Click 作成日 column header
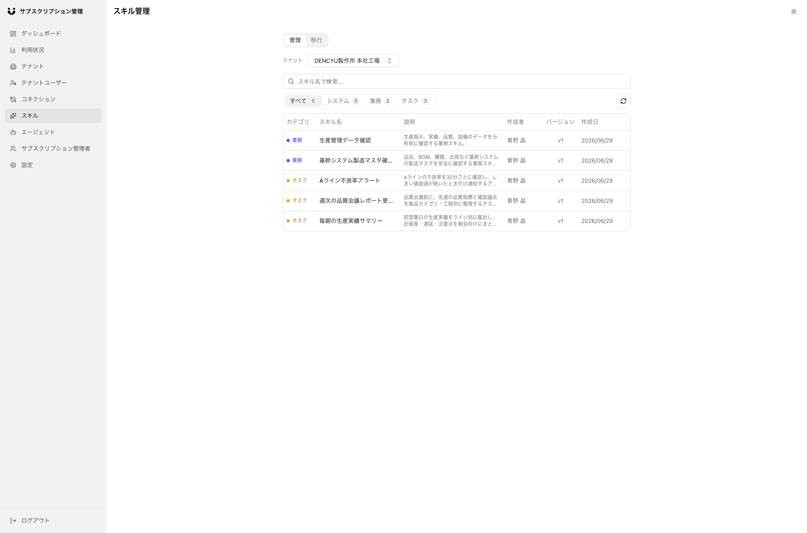 589,122
